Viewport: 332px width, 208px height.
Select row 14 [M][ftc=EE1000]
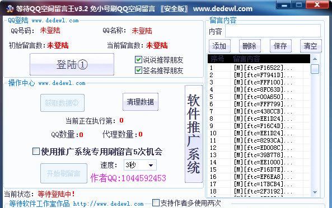click(259, 162)
